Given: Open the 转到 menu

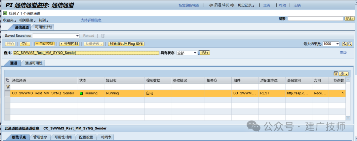Looking at the screenshot, I should click(x=43, y=20).
